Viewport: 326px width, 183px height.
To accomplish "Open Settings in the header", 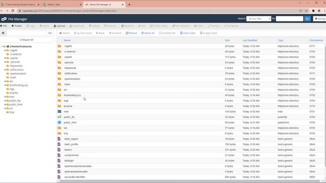I will pos(320,19).
